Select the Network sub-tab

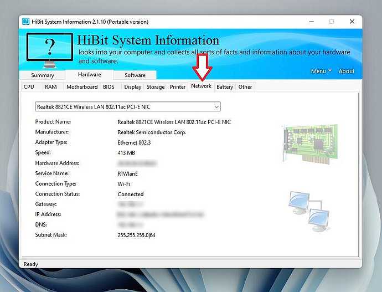[x=201, y=86]
